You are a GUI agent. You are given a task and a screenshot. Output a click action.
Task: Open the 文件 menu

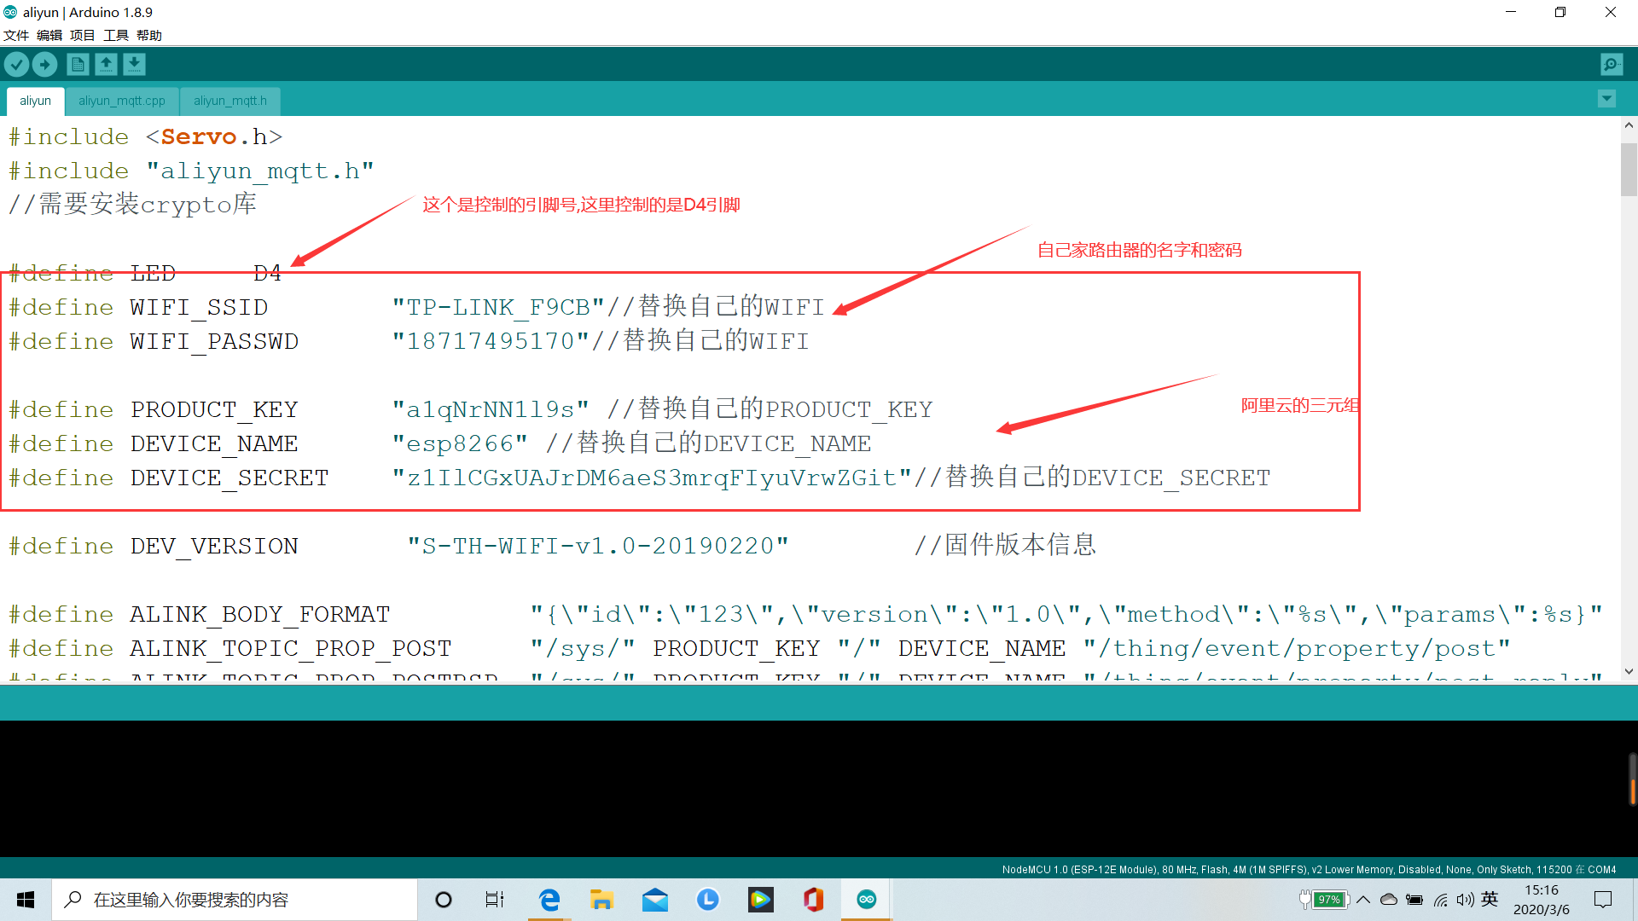(16, 35)
